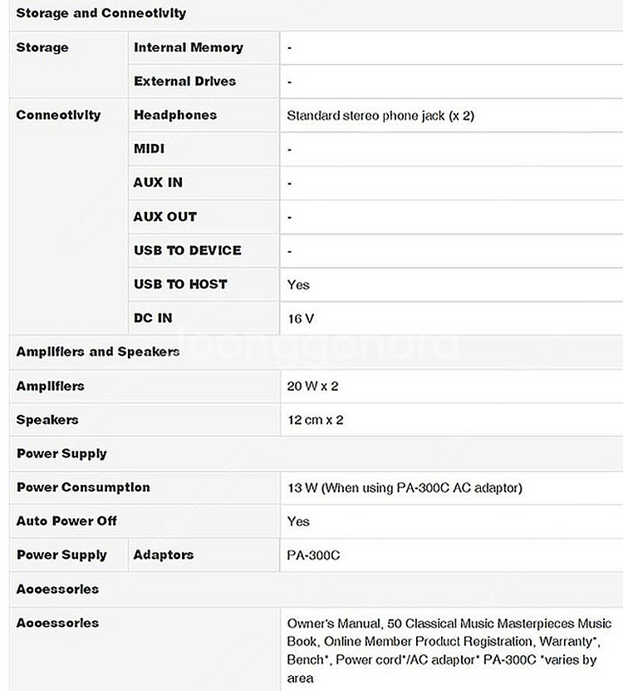623x691 pixels.
Task: Click the 'Yes' value for Auto Power Off
Action: click(x=298, y=521)
